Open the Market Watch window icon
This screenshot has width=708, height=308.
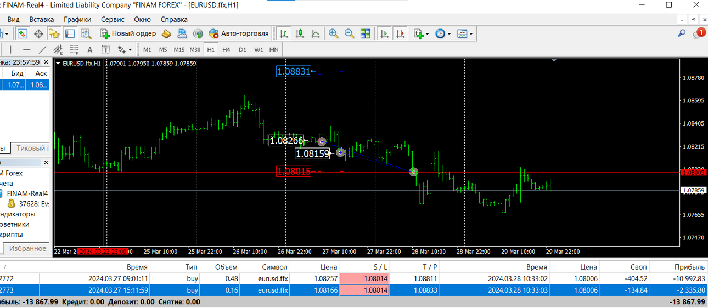coord(23,33)
